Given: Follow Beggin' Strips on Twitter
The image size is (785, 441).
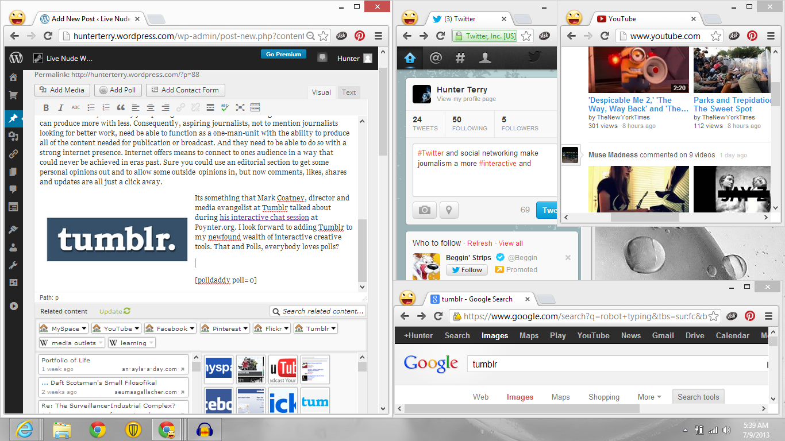Looking at the screenshot, I should pyautogui.click(x=467, y=270).
